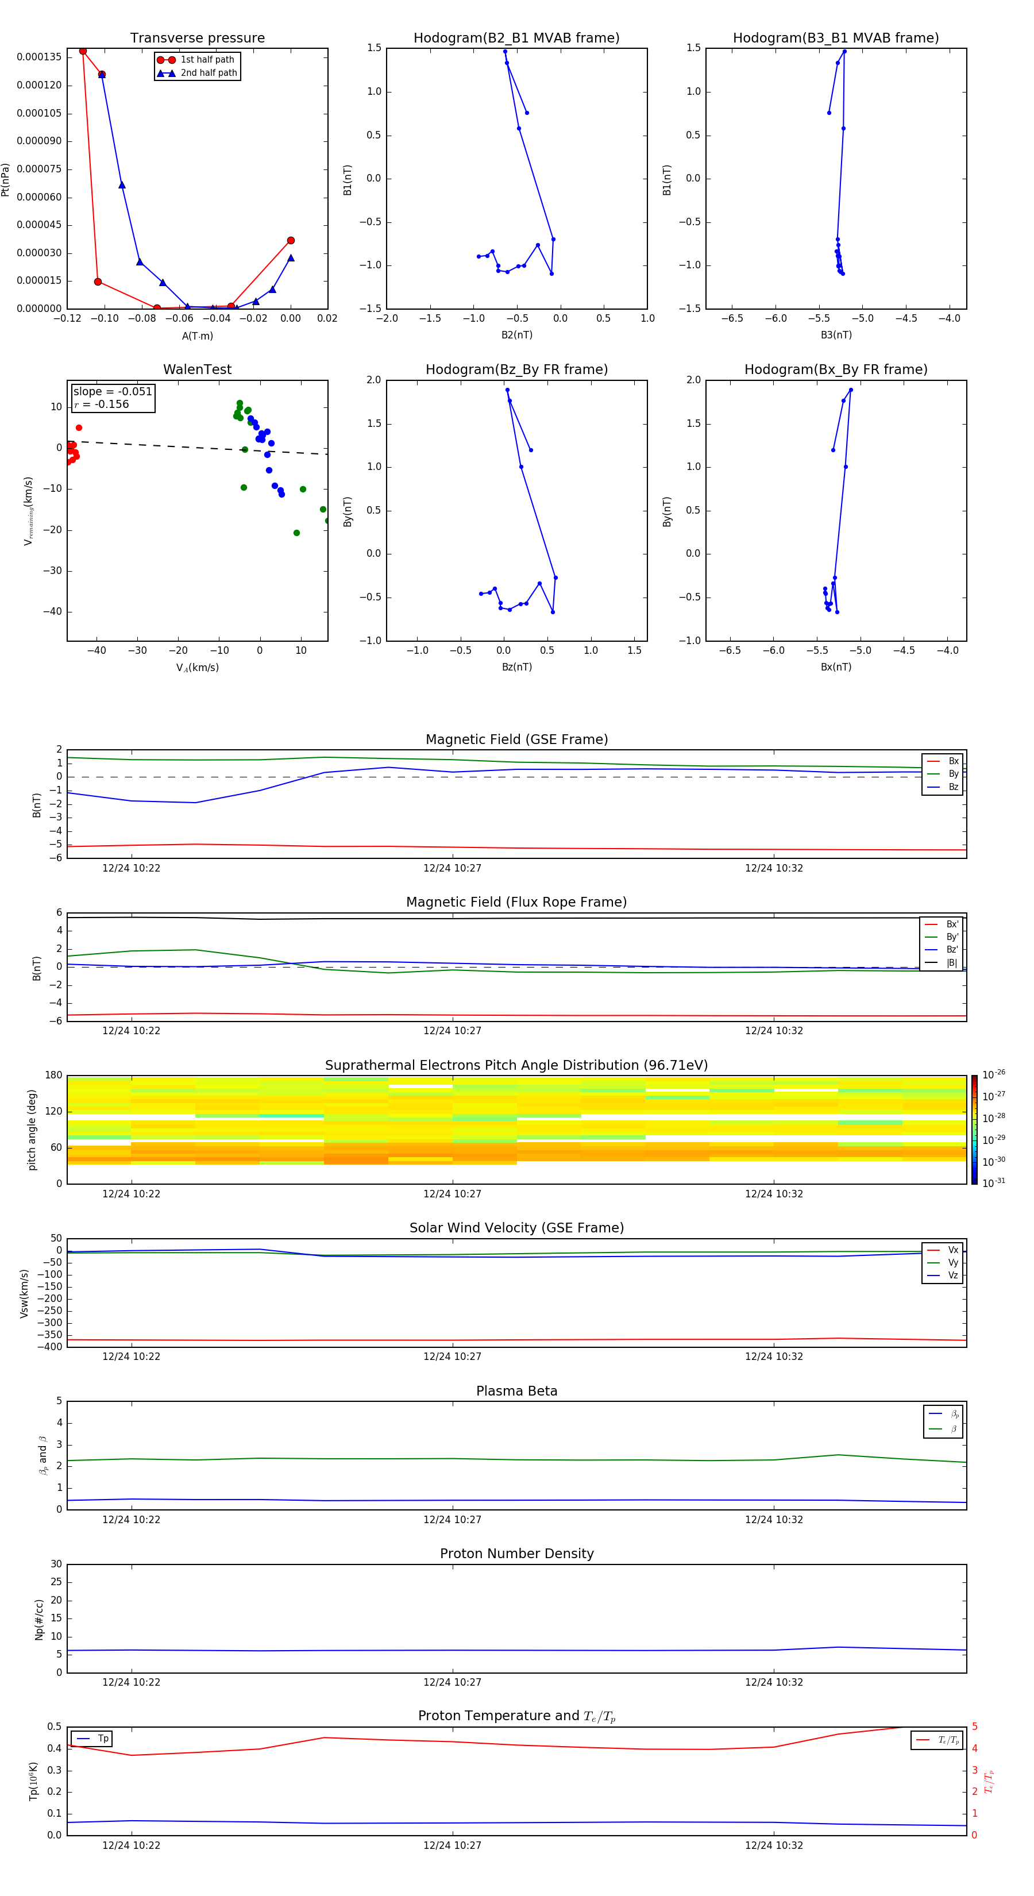
Task: Click the 'Transverse pressure' plot title
Action: click(x=197, y=38)
